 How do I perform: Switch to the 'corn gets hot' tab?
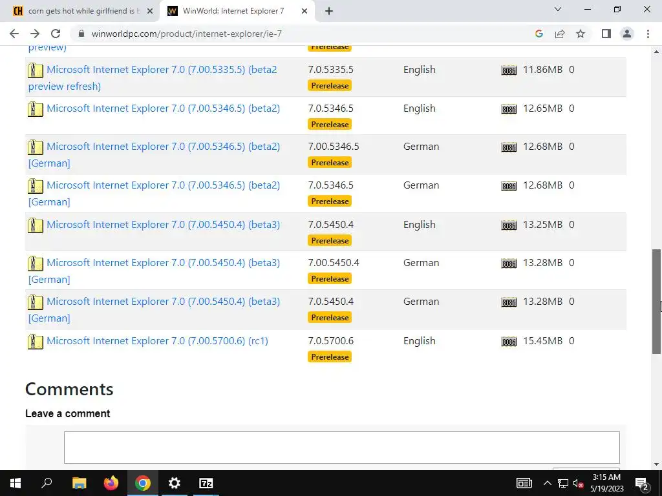[x=80, y=11]
